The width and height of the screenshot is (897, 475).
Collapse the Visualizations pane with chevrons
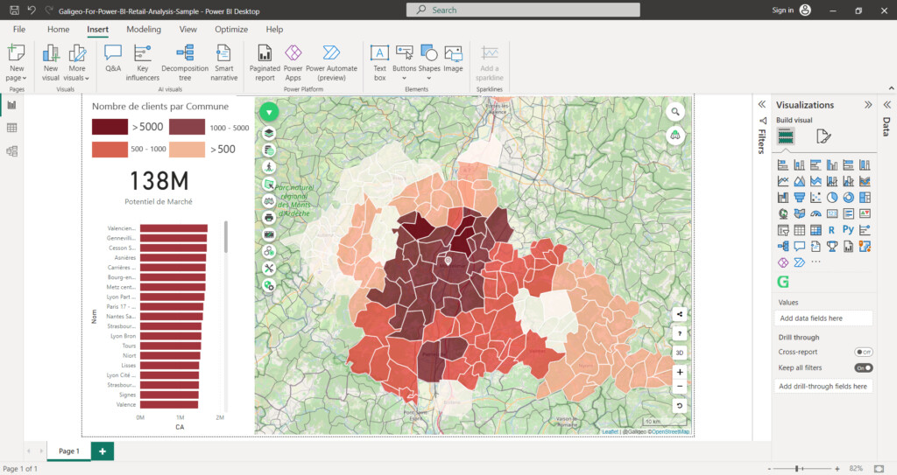pos(867,104)
